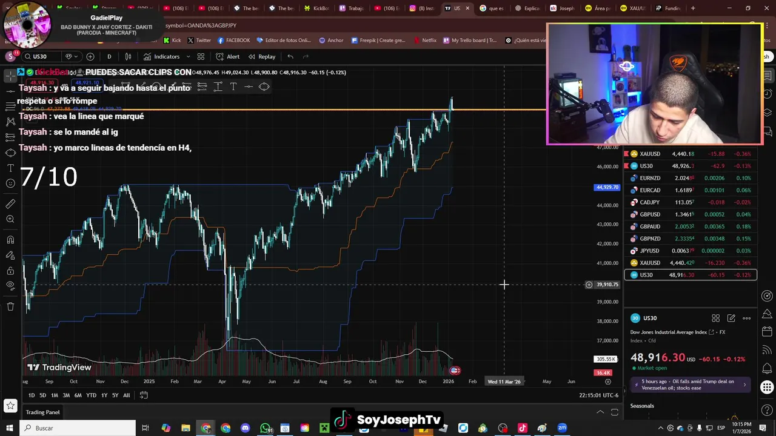The width and height of the screenshot is (776, 436).
Task: Change the D timeframe interval
Action: (x=109, y=56)
